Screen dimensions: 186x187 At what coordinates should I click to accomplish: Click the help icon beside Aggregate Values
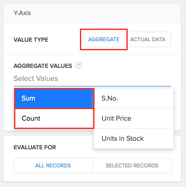pos(79,66)
